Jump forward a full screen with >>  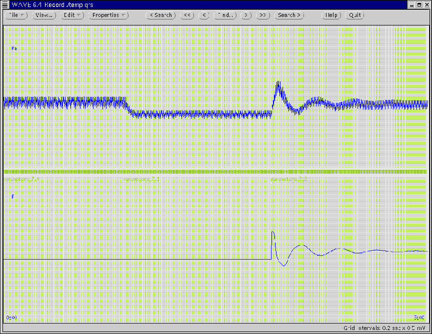tap(262, 15)
